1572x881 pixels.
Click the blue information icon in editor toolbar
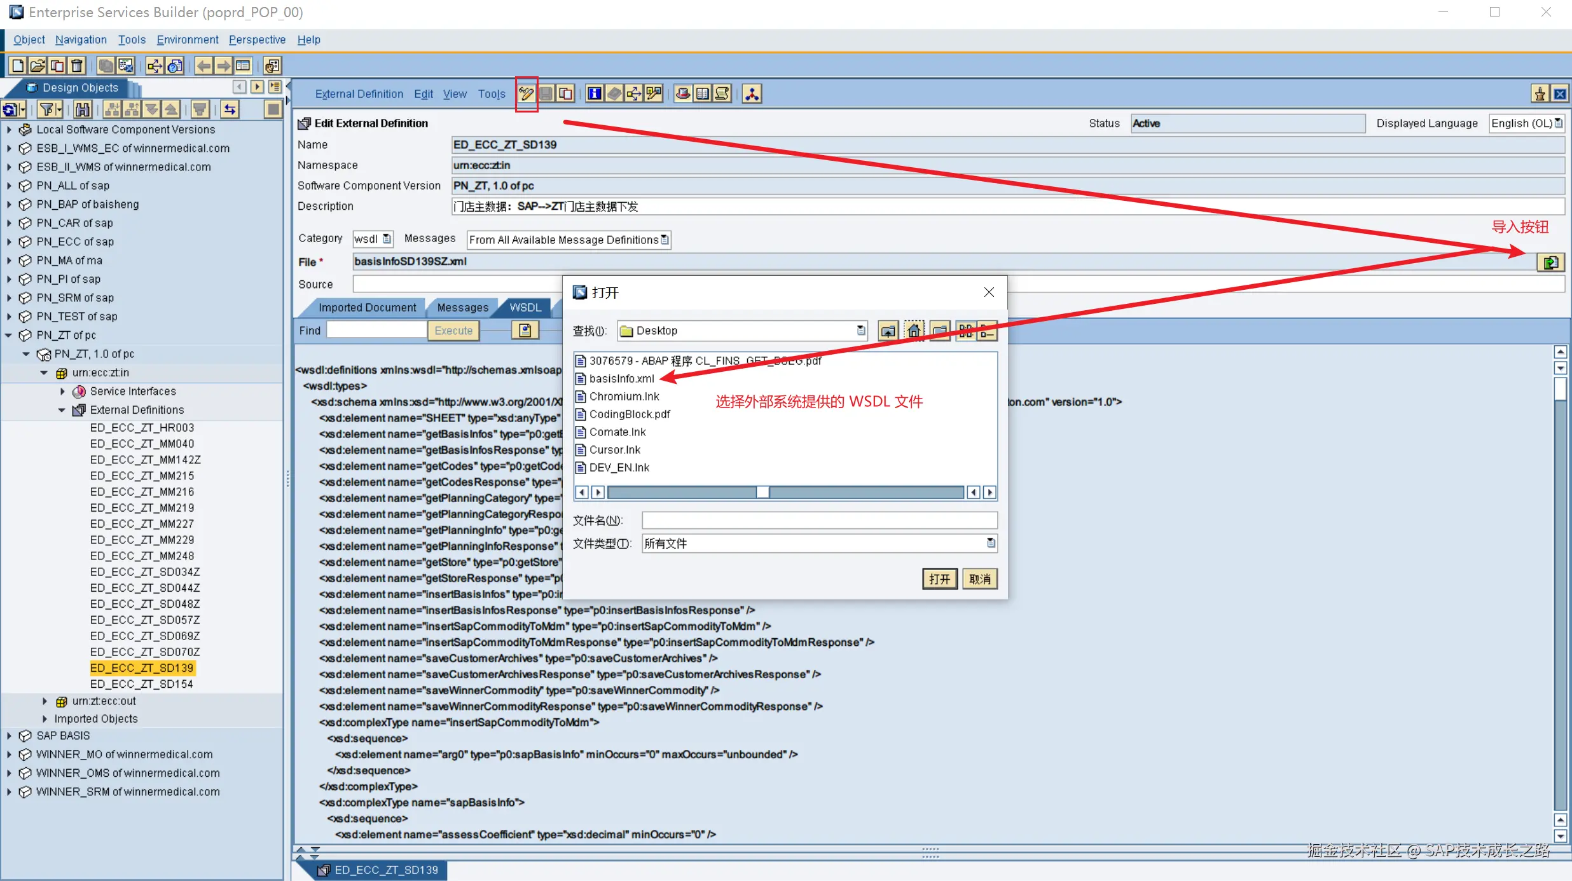(x=594, y=94)
